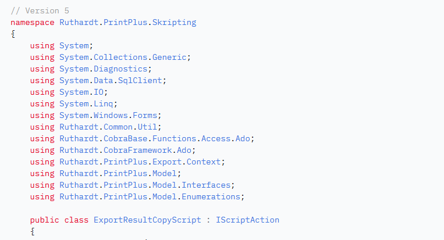Select the System.Collections.Generic import line
The height and width of the screenshot is (240, 444).
click(111, 58)
